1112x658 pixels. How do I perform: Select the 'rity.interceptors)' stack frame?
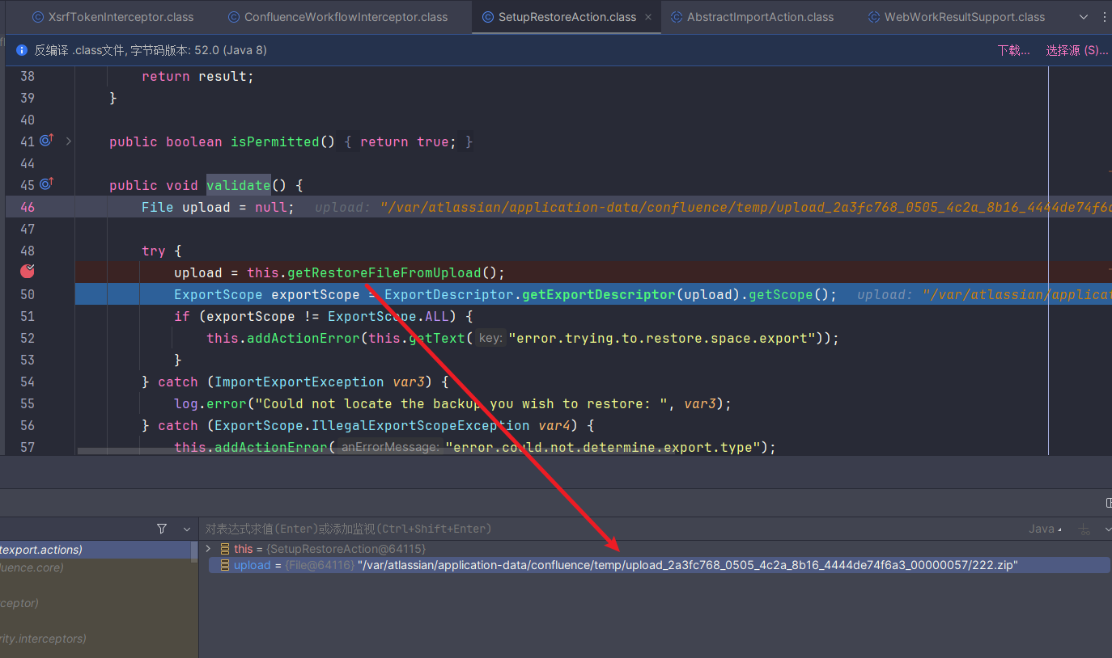click(x=95, y=639)
